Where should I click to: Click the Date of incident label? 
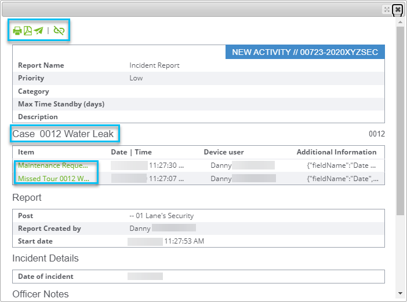tap(46, 277)
